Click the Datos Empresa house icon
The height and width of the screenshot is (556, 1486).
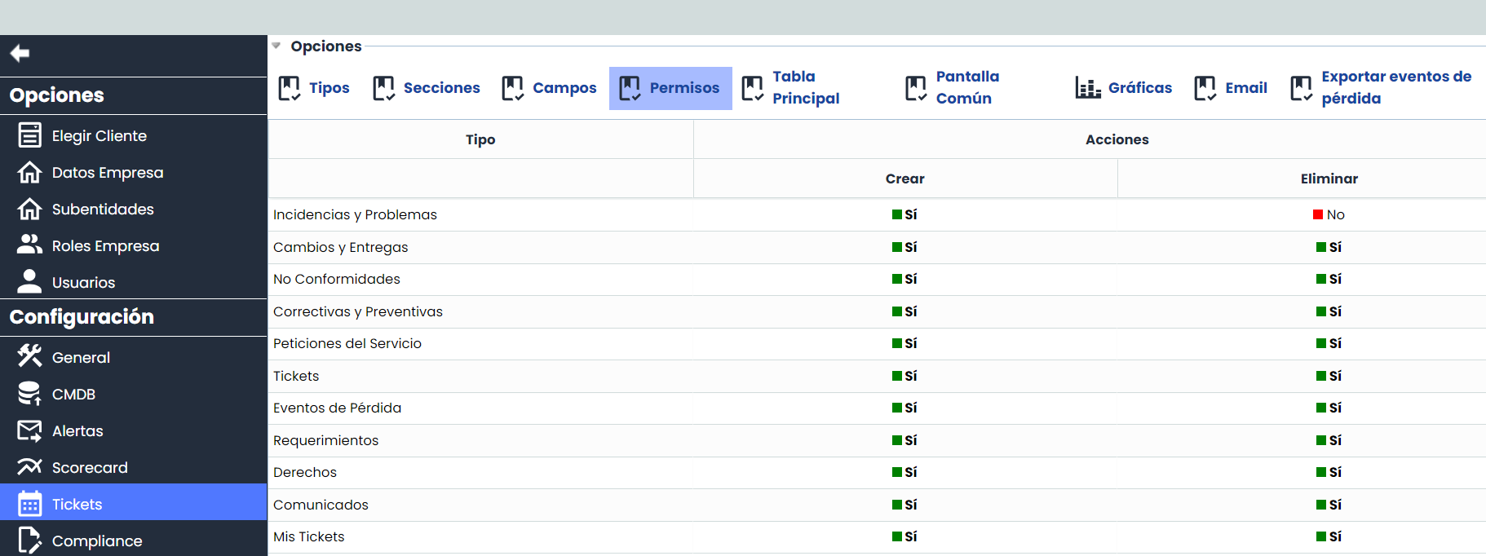pos(29,173)
